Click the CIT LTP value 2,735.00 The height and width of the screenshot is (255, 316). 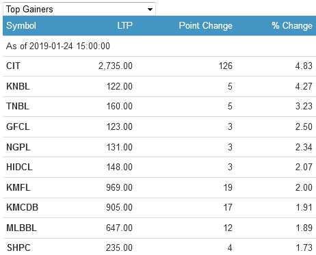[x=116, y=66]
